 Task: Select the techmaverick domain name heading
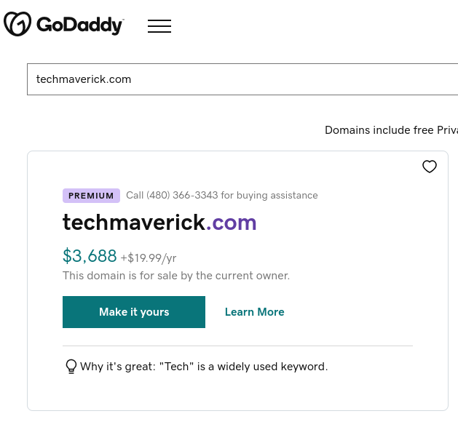pos(134,222)
